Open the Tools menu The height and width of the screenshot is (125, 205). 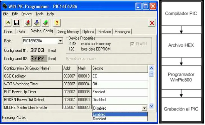pos(39,14)
